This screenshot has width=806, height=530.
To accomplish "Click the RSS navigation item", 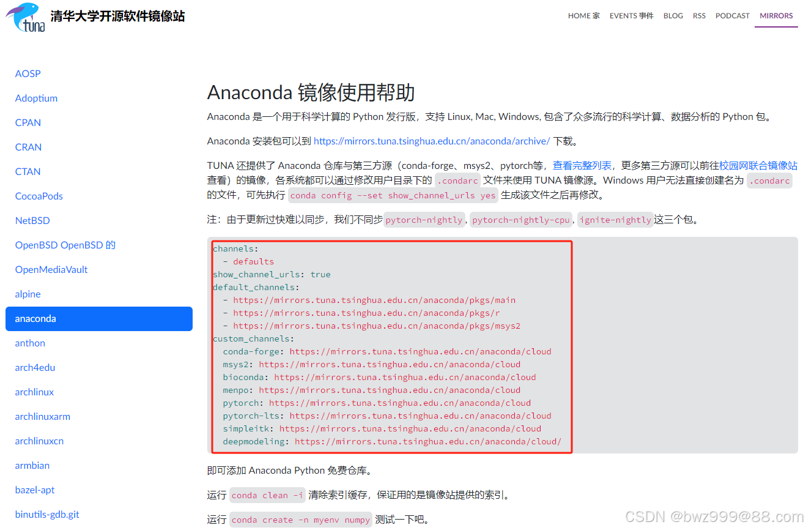I will (699, 15).
